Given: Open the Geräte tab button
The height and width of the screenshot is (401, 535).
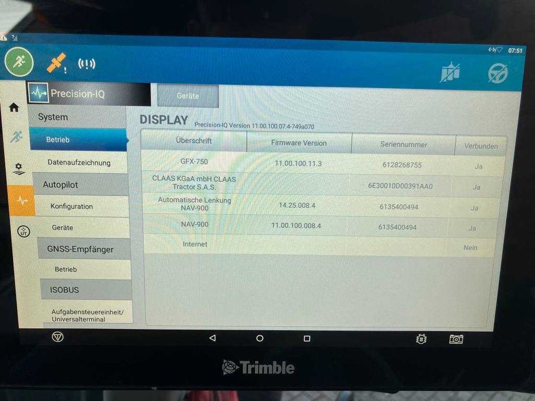Looking at the screenshot, I should point(188,96).
